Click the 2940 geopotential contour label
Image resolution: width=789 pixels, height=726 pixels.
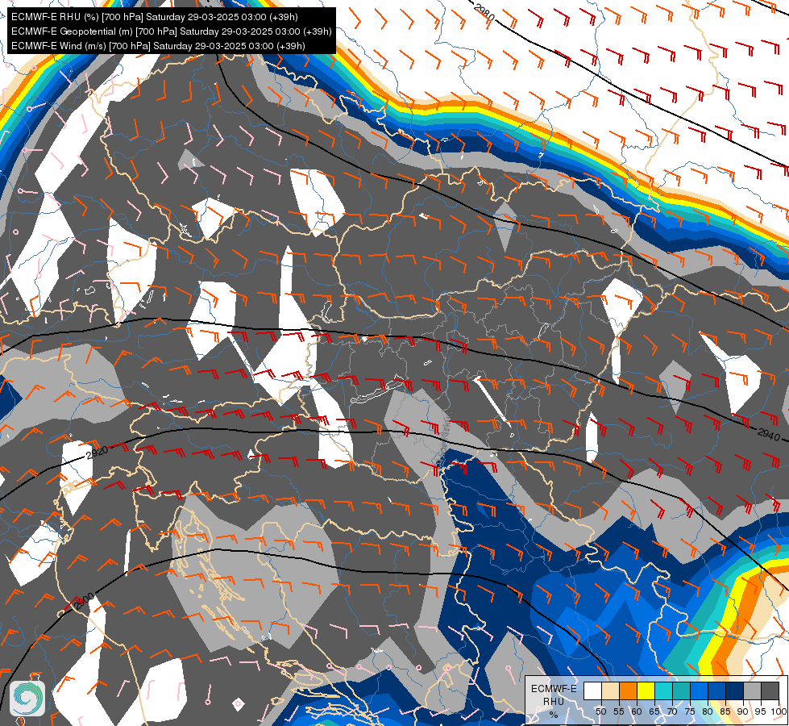click(x=769, y=434)
